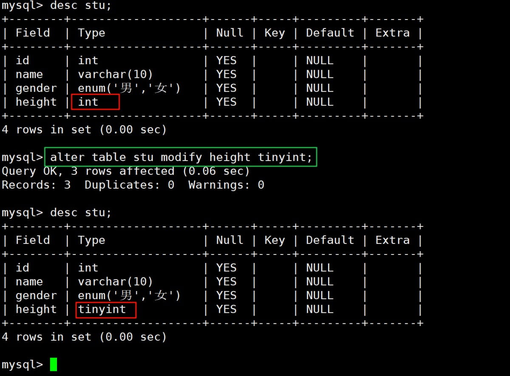This screenshot has width=510, height=376.
Task: Click the first "desc stu;" command at top
Action: (x=81, y=6)
